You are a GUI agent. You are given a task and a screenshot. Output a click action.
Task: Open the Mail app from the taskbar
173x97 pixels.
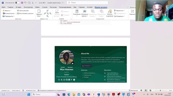(79, 94)
